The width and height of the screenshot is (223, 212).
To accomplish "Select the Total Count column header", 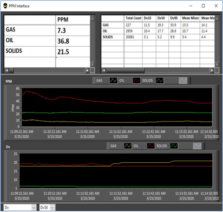I will tap(133, 18).
